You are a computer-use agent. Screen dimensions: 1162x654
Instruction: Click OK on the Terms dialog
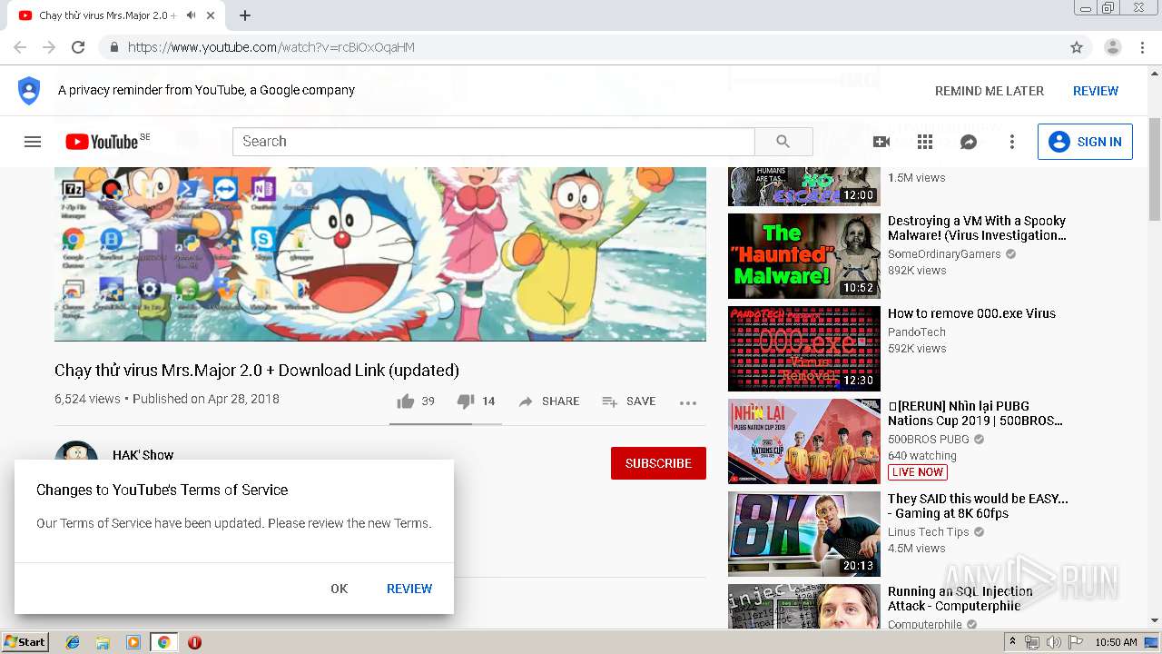pos(340,589)
